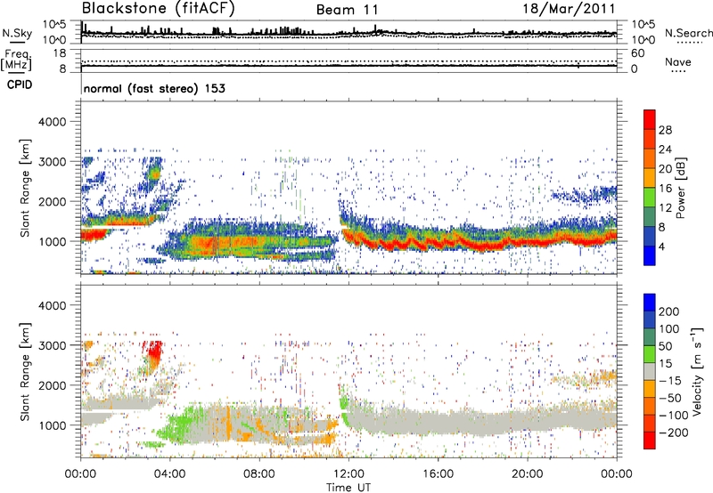
Task: Click the 04:00 time axis label
Action: click(x=170, y=474)
